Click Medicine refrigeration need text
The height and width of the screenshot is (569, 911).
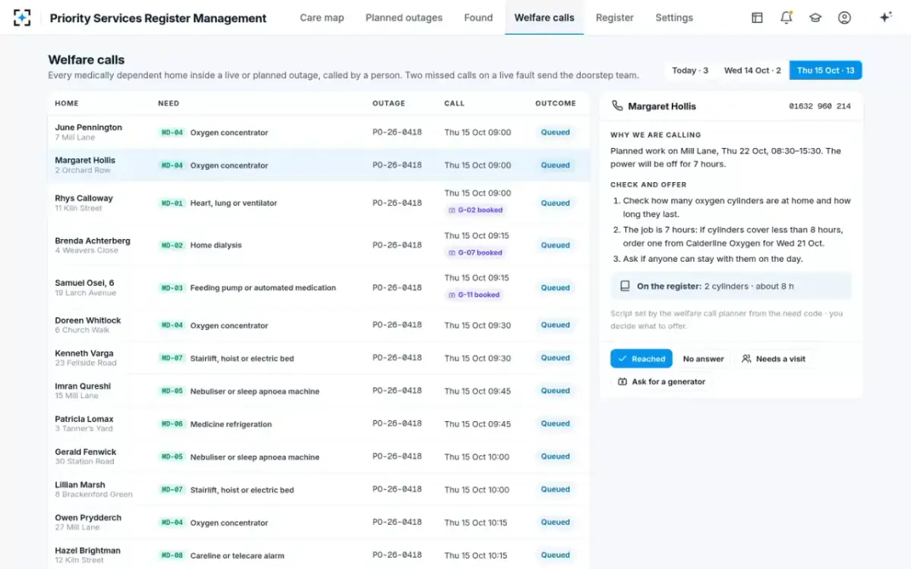[x=231, y=424]
